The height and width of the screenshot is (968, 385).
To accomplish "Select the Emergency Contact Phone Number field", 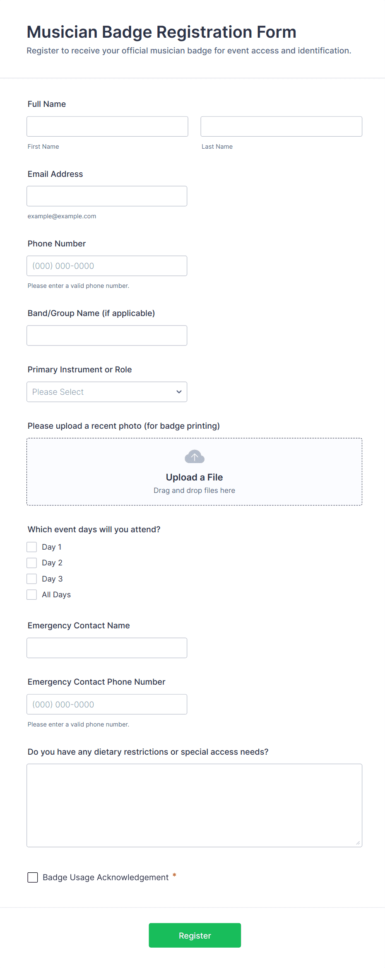I will point(107,704).
